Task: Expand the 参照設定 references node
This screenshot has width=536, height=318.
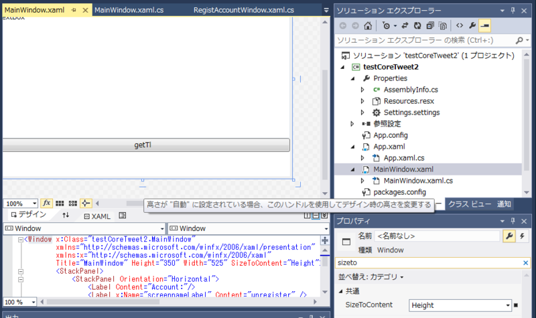Action: click(352, 124)
